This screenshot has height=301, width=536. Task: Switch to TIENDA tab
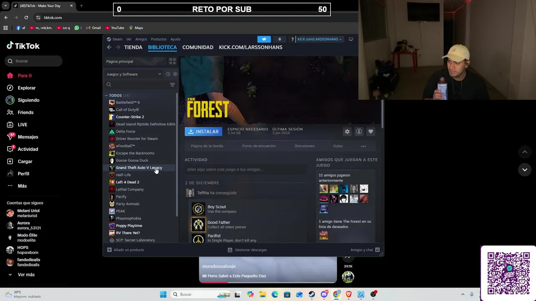133,47
